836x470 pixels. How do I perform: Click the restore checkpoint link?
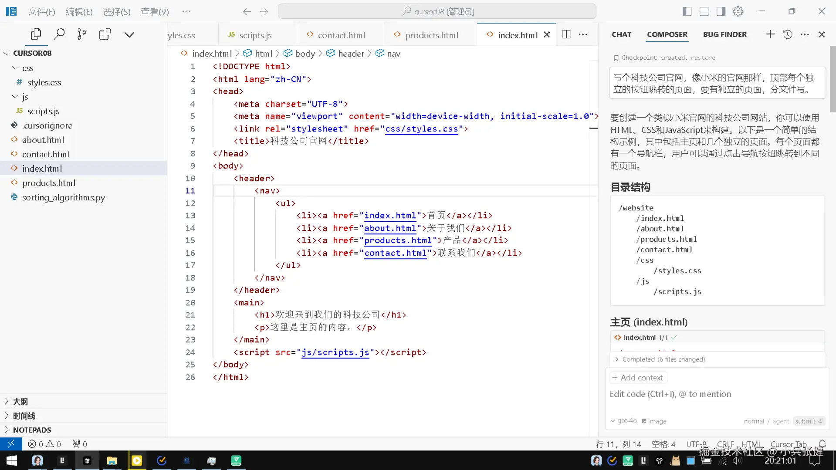point(703,57)
